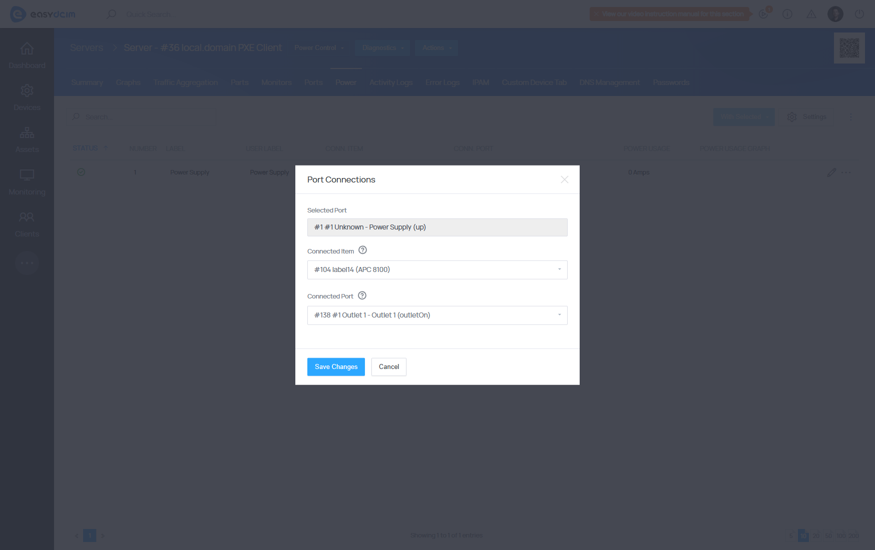Screen dimensions: 875x550
Task: Switch to the Custom Device Tab
Action: (x=534, y=82)
